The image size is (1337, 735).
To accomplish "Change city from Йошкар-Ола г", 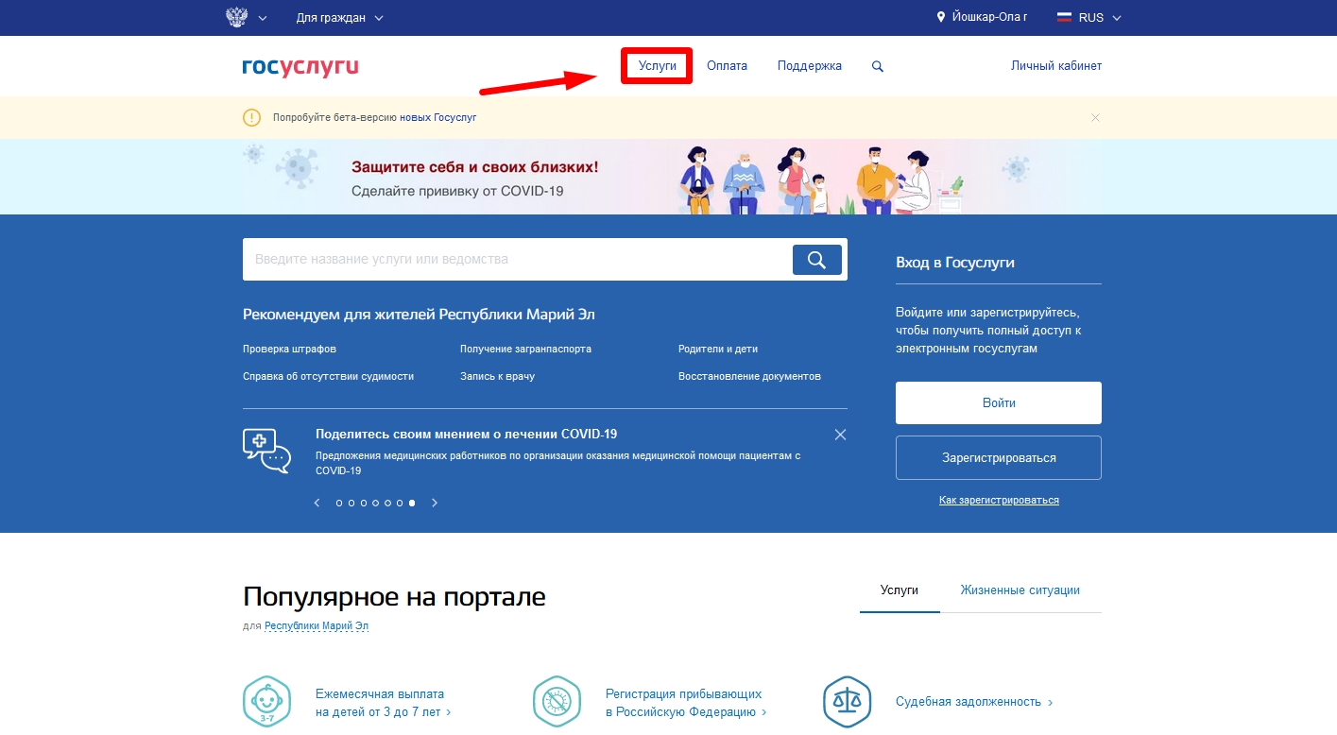I will pyautogui.click(x=989, y=18).
